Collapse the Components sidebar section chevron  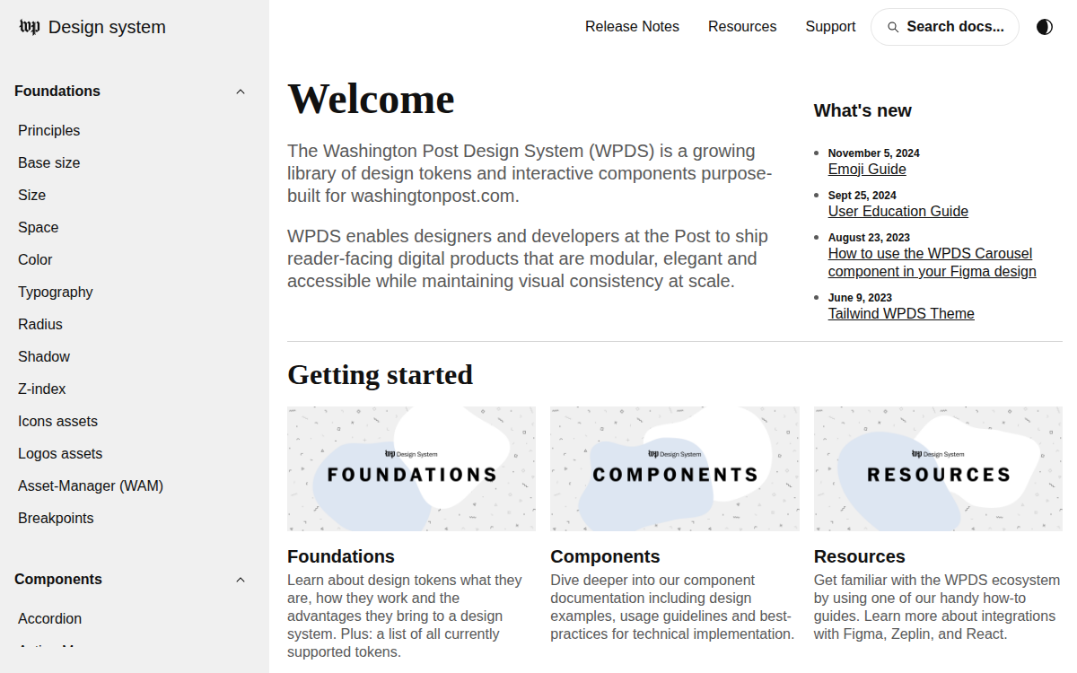pyautogui.click(x=241, y=580)
